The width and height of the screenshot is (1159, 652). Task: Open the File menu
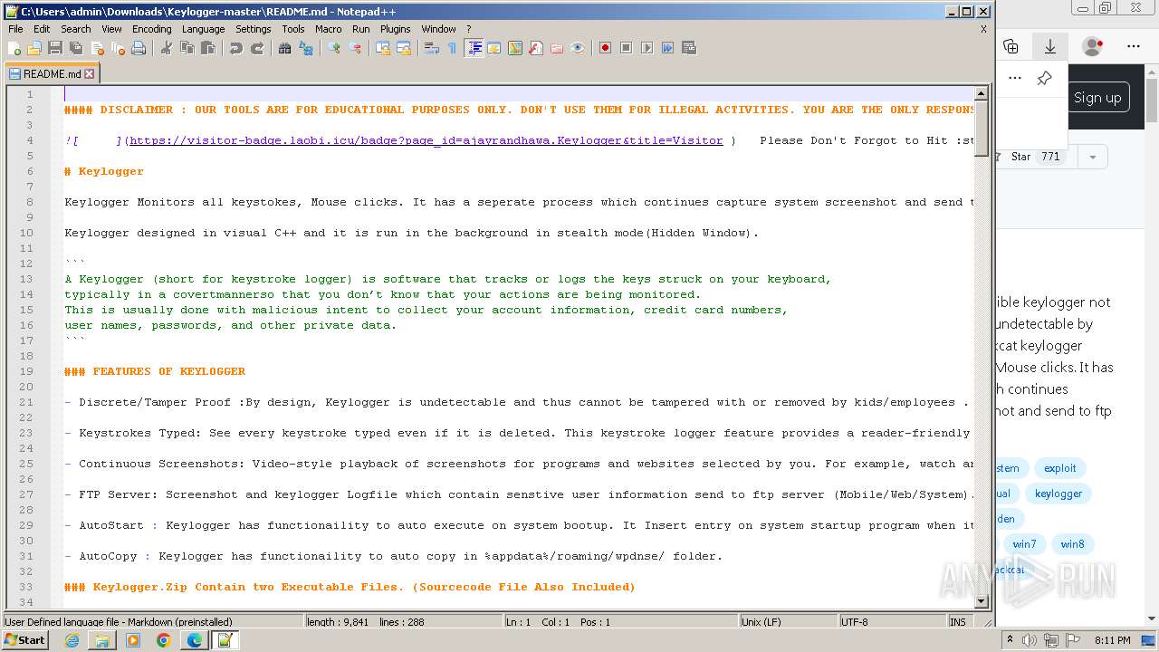point(15,29)
